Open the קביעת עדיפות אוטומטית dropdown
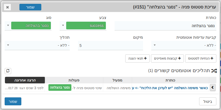Viewport: 221px width, 110px height. [x=184, y=45]
